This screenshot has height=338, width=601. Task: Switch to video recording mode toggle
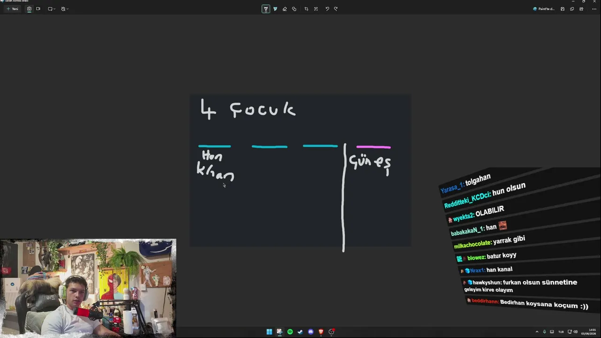tap(38, 9)
